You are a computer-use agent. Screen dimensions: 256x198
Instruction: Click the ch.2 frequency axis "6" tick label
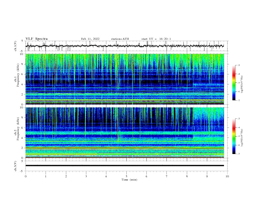pos(23,128)
